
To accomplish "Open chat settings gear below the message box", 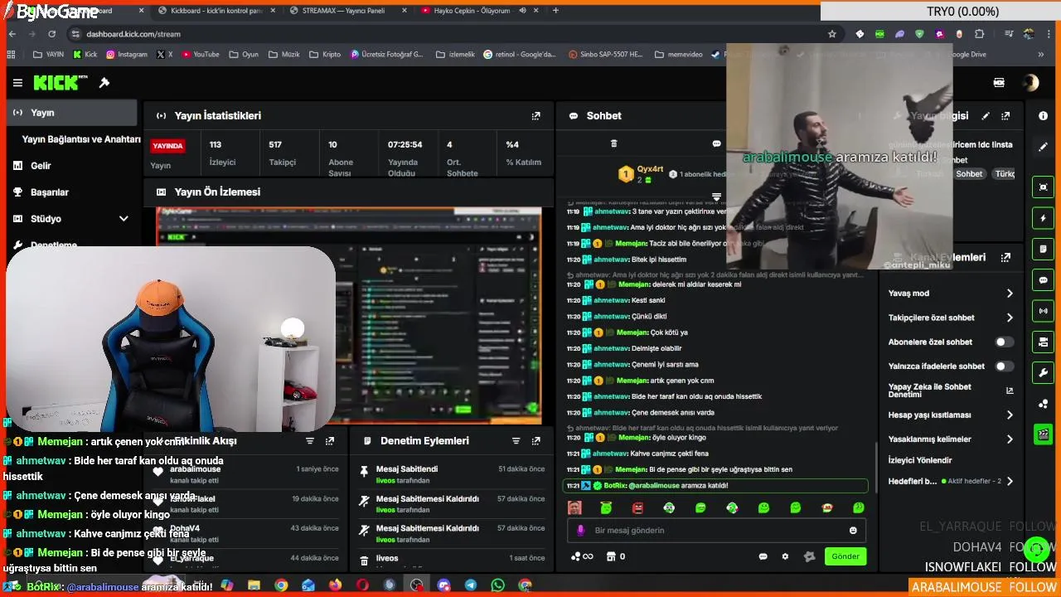I will pos(785,556).
